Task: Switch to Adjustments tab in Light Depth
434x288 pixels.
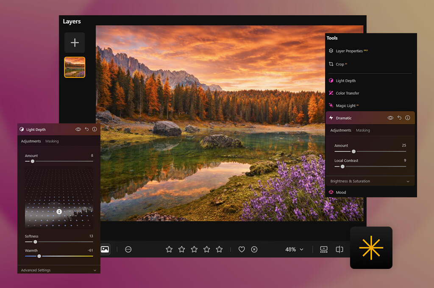Action: point(31,141)
